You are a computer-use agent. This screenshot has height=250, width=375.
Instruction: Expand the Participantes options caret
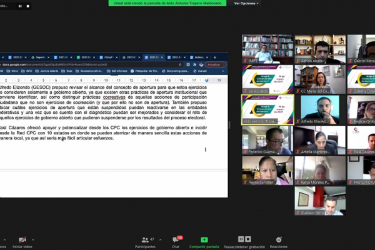[161, 240]
